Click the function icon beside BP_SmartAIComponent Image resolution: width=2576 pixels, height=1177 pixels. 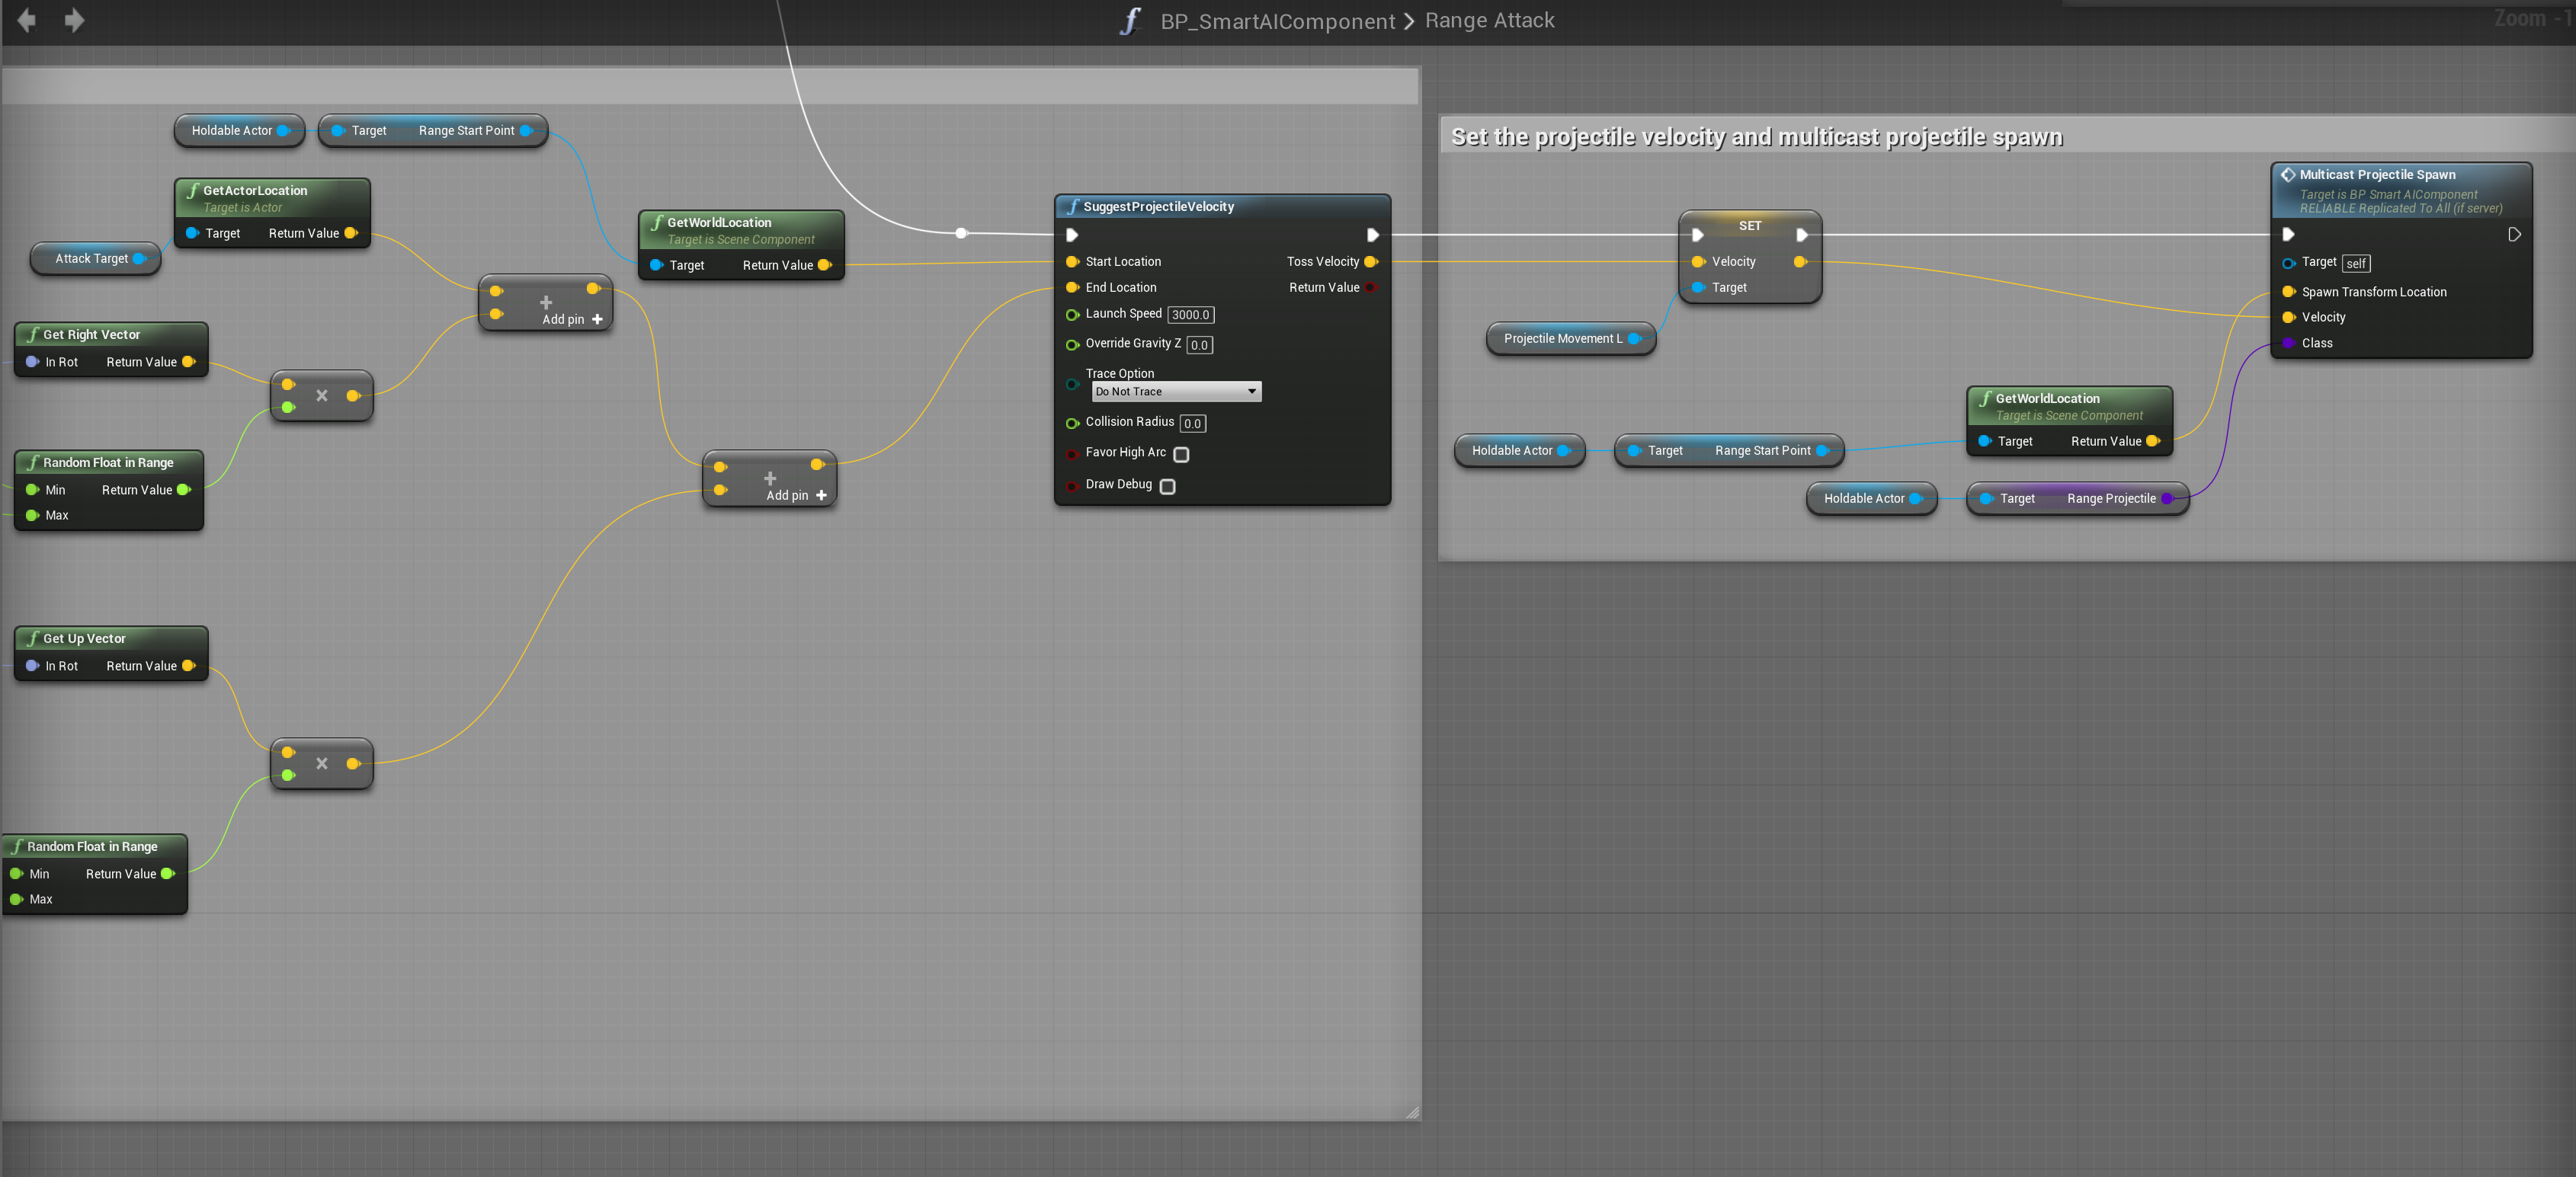1130,21
